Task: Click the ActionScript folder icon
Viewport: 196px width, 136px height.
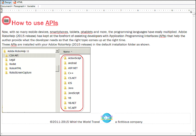Action: (65, 58)
